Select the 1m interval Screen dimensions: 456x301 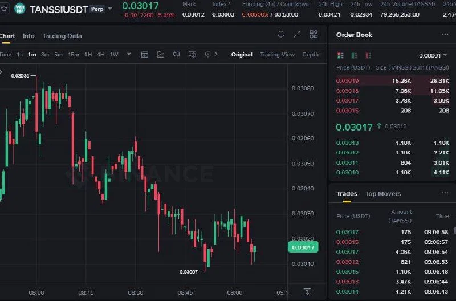[x=32, y=54]
